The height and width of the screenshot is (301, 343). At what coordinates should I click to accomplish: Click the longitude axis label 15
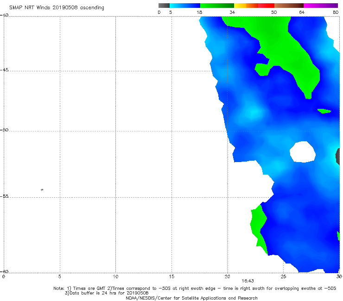coord(171,276)
